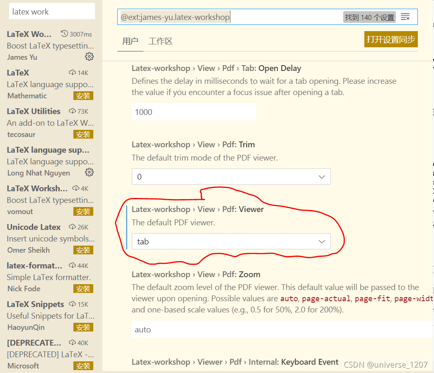Open gear menu for LaTeX language support by Long Nhat Nguyen
The image size is (434, 373).
(x=89, y=172)
